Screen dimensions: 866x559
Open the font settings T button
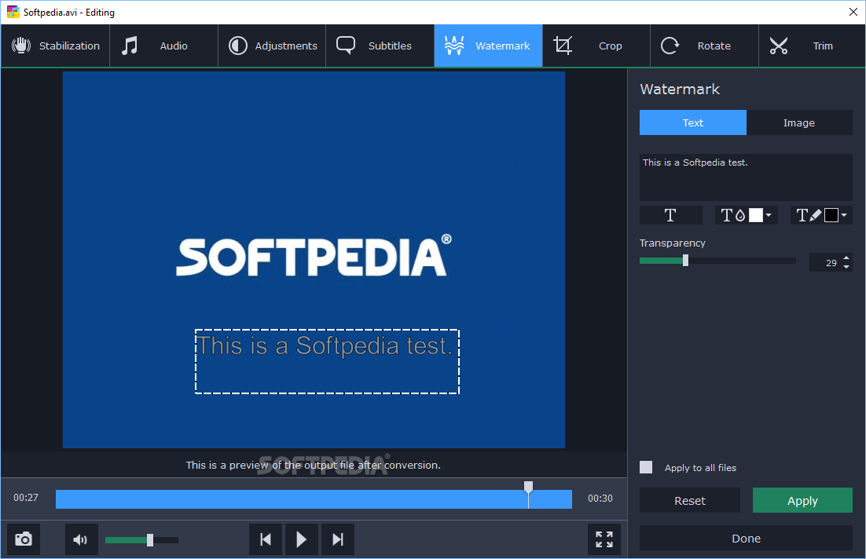click(670, 215)
